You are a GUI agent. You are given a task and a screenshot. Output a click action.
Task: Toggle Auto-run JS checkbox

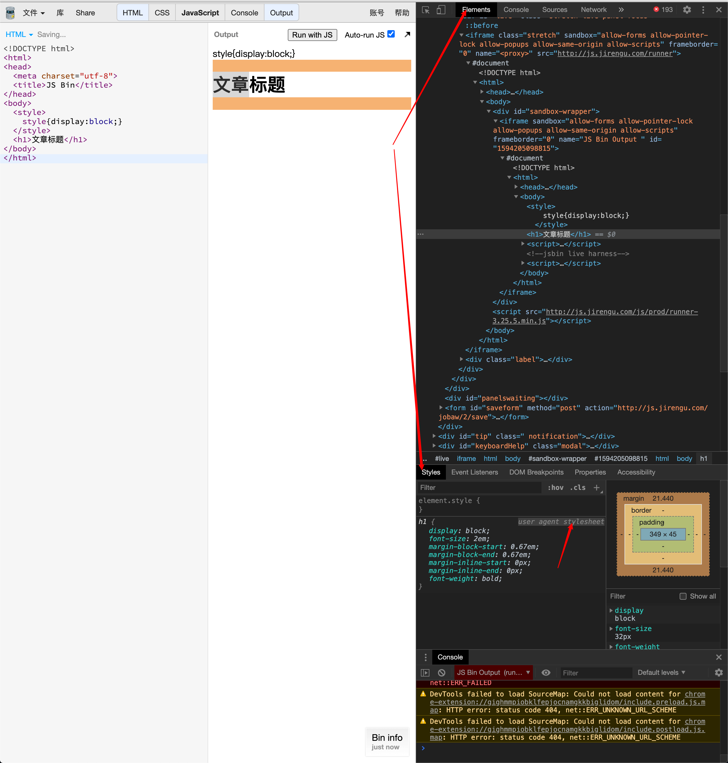[x=391, y=34]
